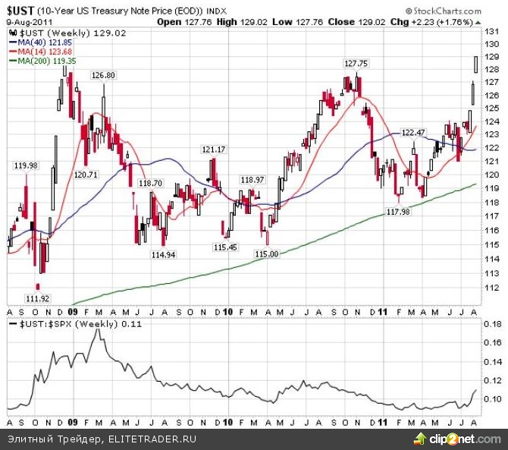Click the Close 129.02 value
Viewport: 508px width, 450px height.
coord(356,22)
